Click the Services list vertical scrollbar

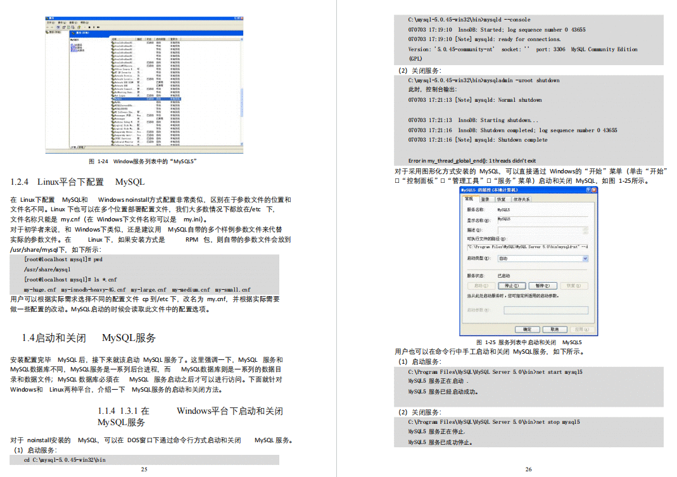pyautogui.click(x=241, y=95)
